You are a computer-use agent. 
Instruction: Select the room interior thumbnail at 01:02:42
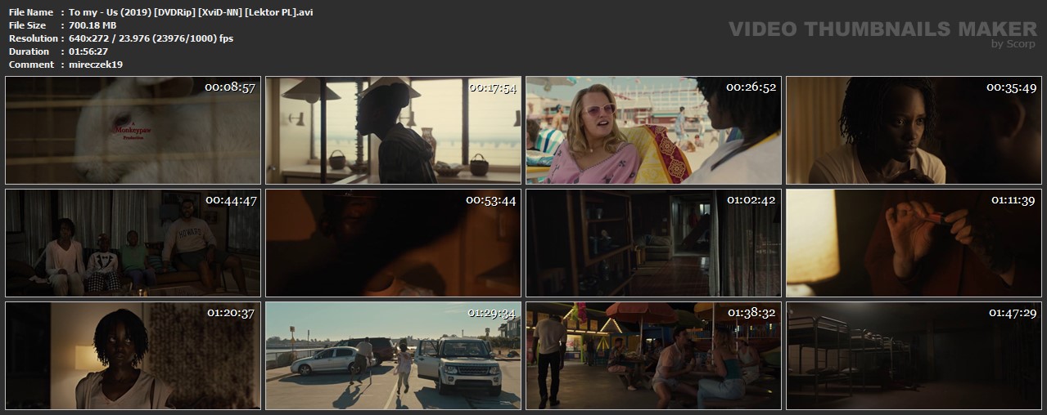653,243
